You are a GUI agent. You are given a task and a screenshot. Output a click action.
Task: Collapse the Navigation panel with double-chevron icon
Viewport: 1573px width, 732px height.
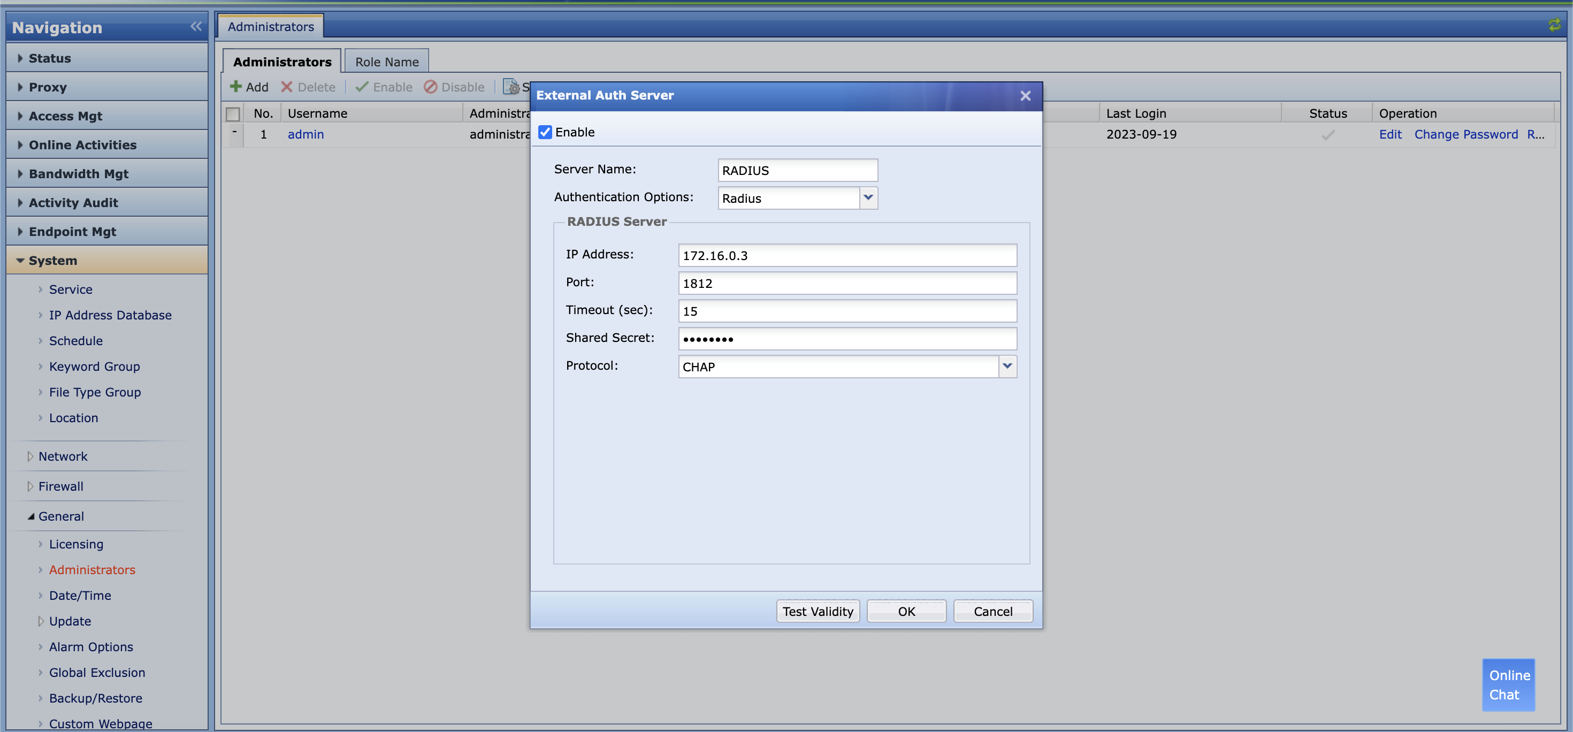196,26
